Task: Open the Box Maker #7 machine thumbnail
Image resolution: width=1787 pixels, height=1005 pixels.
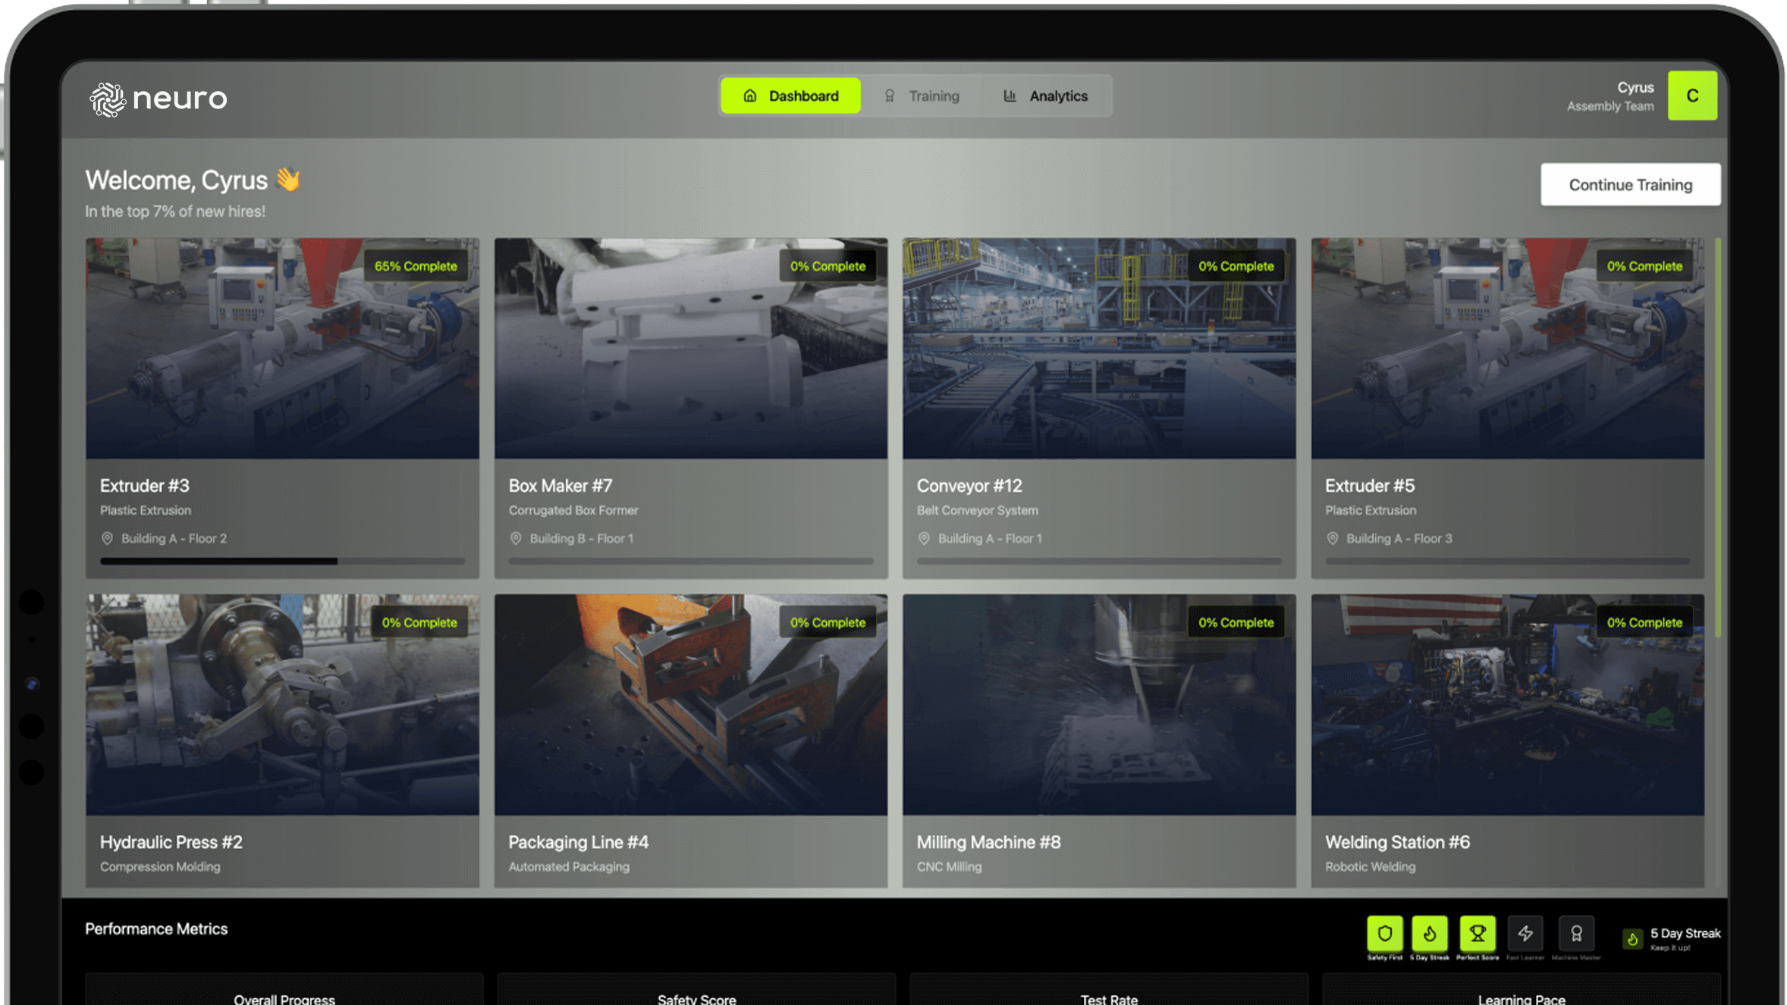Action: point(690,349)
